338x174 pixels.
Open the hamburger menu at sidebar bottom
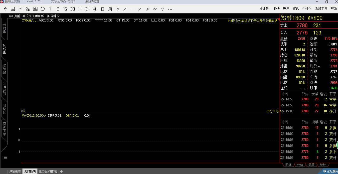click(5, 157)
